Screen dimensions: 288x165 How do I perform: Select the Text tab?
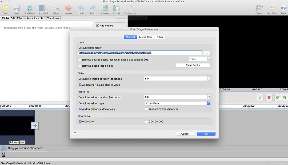pyautogui.click(x=43, y=18)
